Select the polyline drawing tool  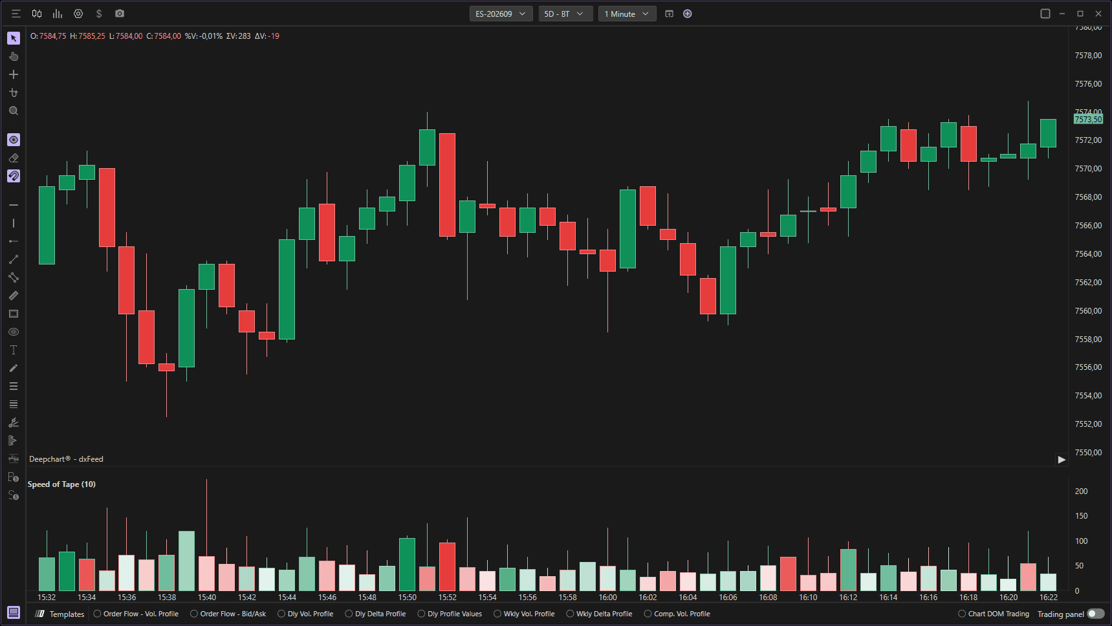pyautogui.click(x=14, y=277)
